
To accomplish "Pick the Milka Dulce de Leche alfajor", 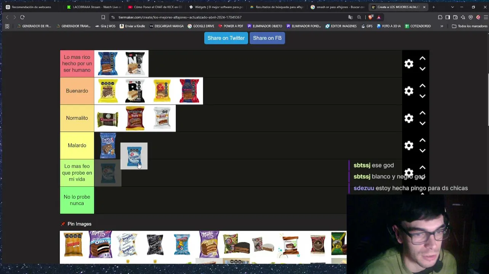I will 209,244.
